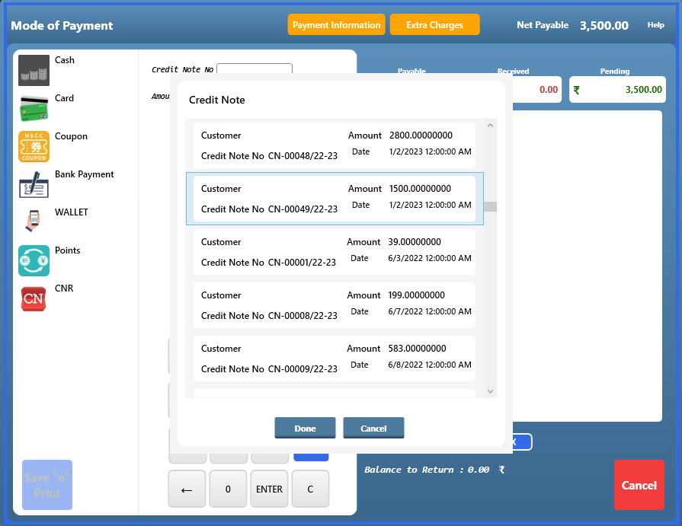Select the Cash coins icon
The height and width of the screenshot is (526, 682).
click(x=34, y=70)
